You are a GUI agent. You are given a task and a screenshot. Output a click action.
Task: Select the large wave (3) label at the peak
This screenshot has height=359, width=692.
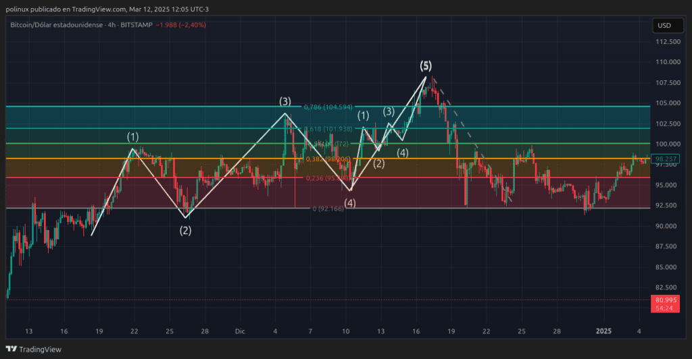285,102
